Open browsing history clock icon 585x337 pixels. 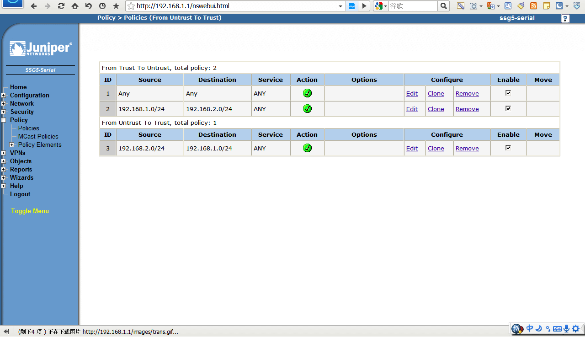(102, 6)
